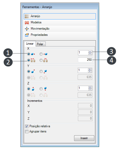Click the Inserir button
This screenshot has width=118, height=148.
tap(84, 138)
